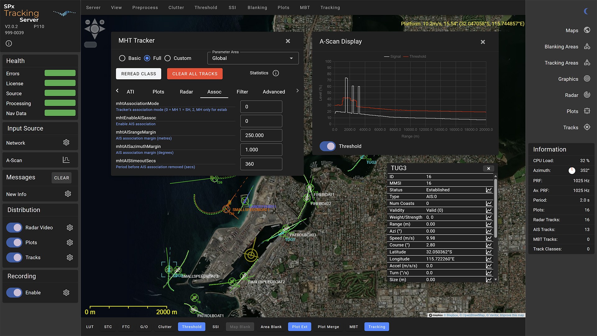Click the mhtAIStimeoutSecs value field
The width and height of the screenshot is (597, 336).
pyautogui.click(x=261, y=164)
